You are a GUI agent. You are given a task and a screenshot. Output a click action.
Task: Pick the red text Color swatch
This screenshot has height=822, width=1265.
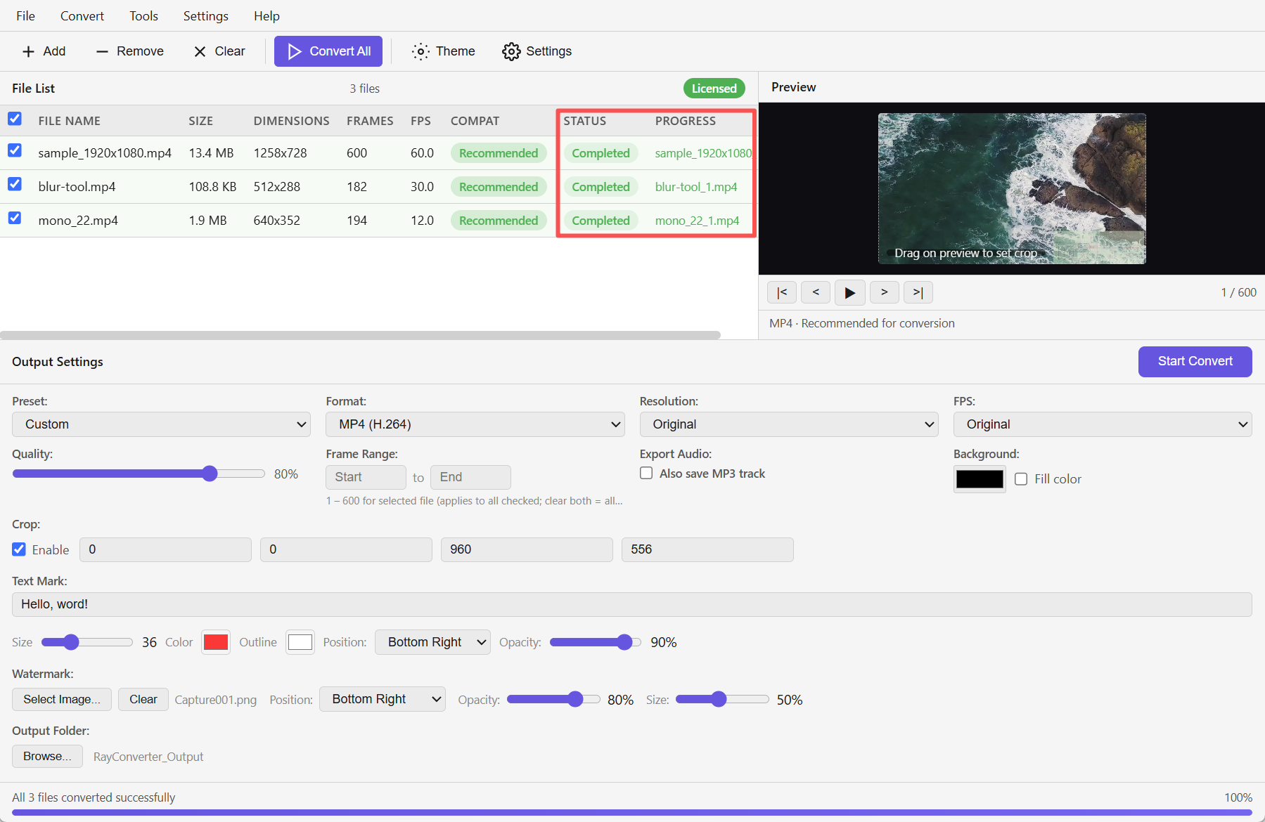(x=216, y=642)
